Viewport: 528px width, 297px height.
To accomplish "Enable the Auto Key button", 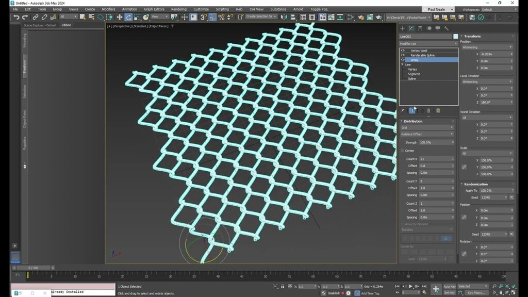I will 450,286.
